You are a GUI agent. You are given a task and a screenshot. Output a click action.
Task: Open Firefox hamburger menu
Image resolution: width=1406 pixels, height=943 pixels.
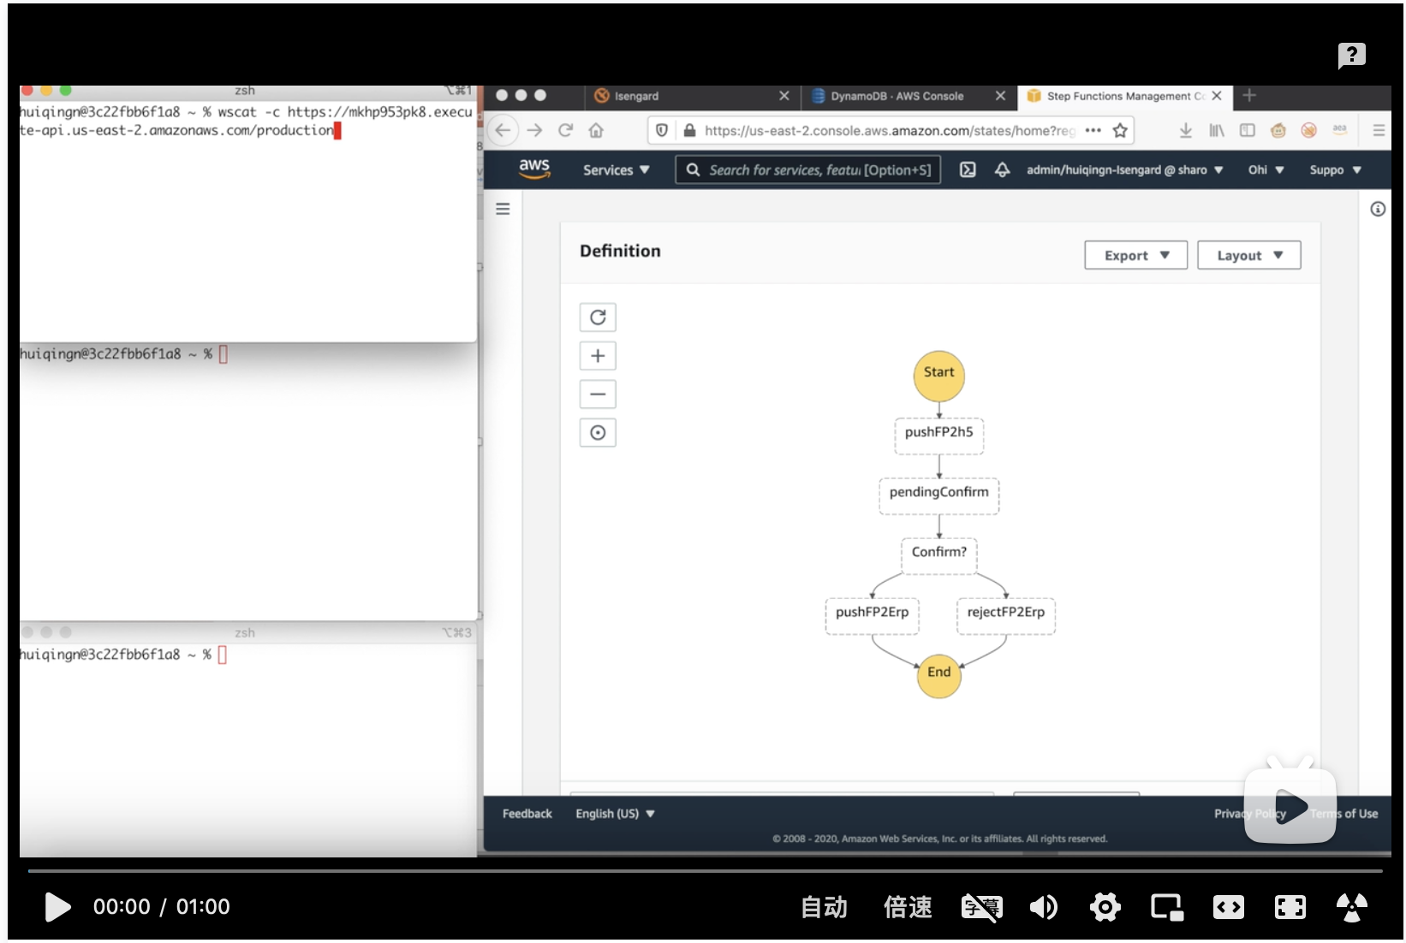[x=1379, y=130]
